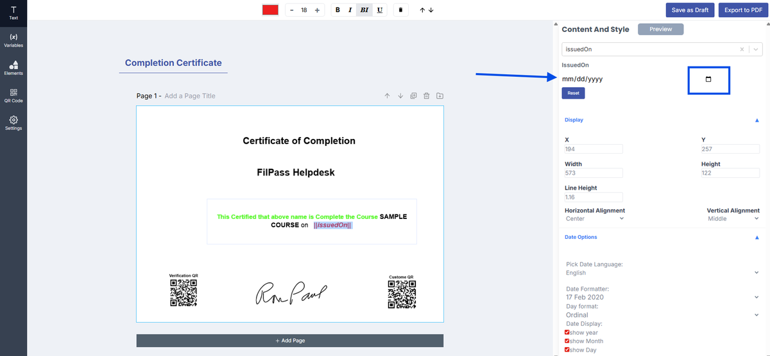Select the Text tool in sidebar
Image resolution: width=770 pixels, height=356 pixels.
[x=13, y=13]
